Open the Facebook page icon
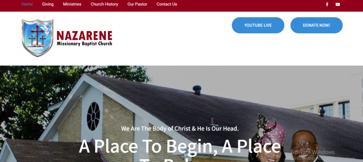This screenshot has height=162, width=363. point(327,4)
